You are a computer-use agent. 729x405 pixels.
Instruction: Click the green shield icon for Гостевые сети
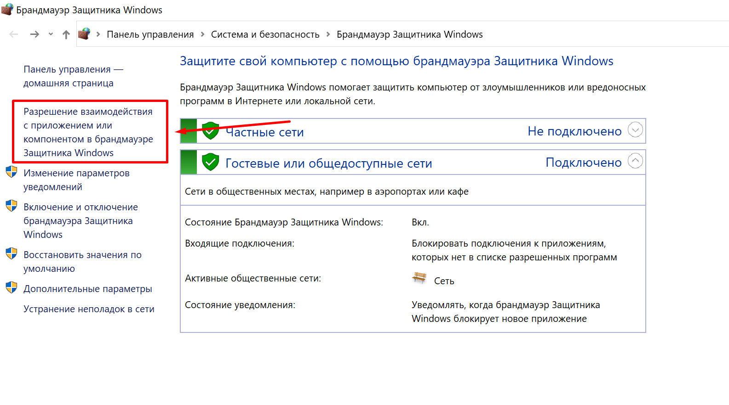click(211, 162)
